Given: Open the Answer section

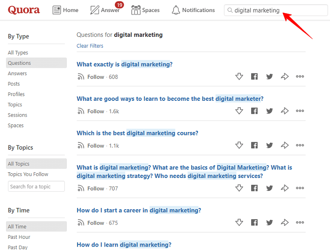Looking at the screenshot, I should [105, 10].
